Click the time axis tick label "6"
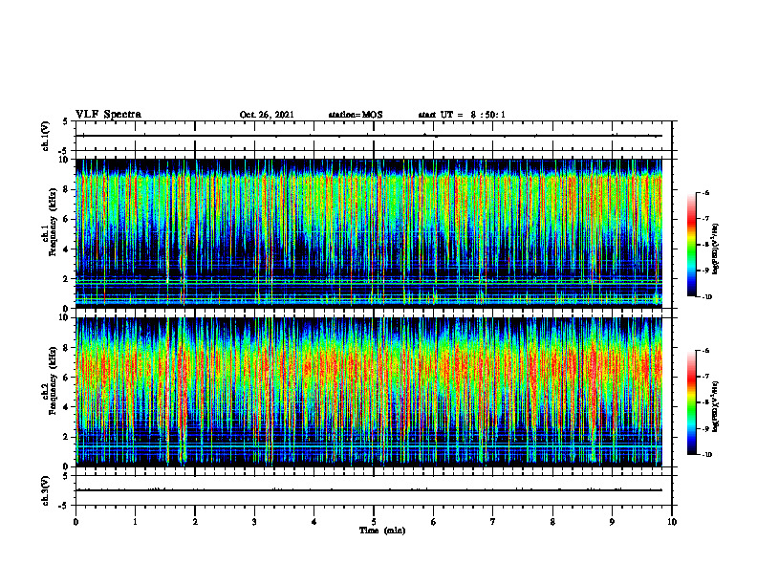Screen dimensions: 757x585 click(x=434, y=522)
